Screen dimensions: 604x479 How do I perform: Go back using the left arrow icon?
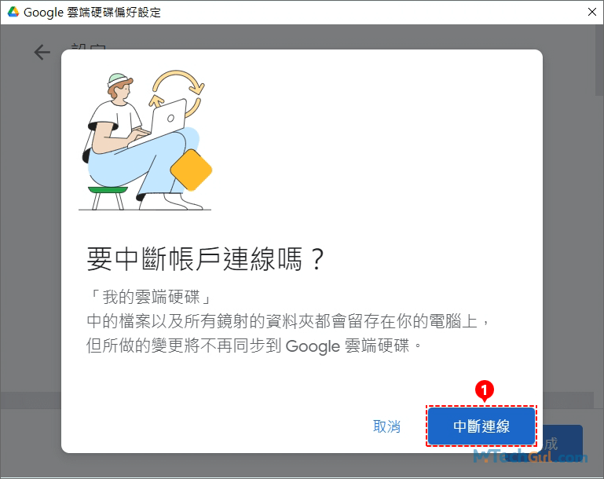(42, 52)
